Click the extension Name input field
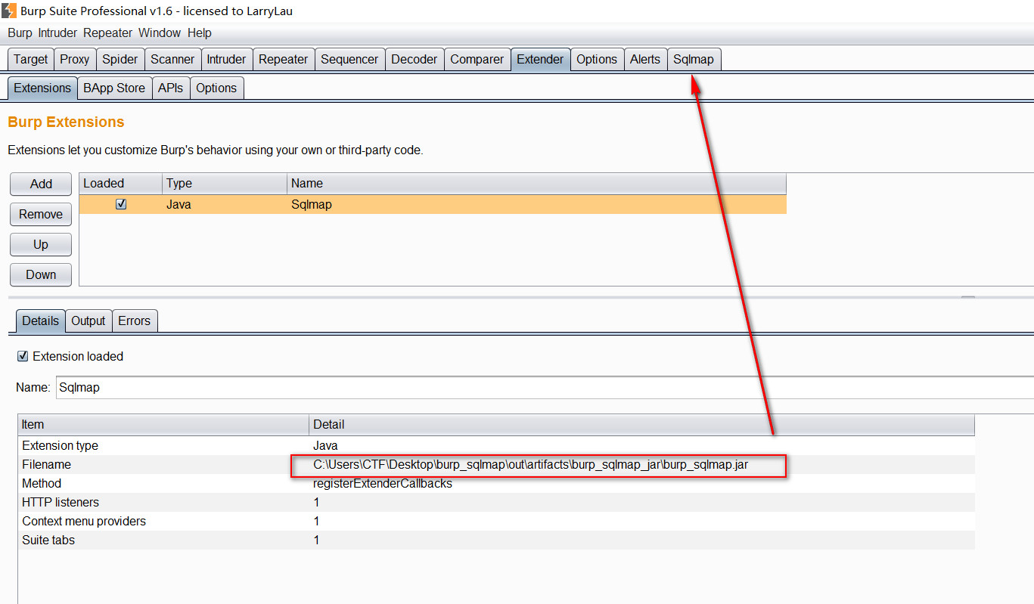 pos(545,387)
